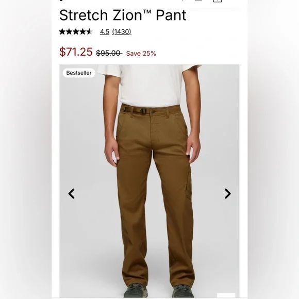Click the brand logo fragment at top-left
The width and height of the screenshot is (299, 299).
click(x=61, y=1)
